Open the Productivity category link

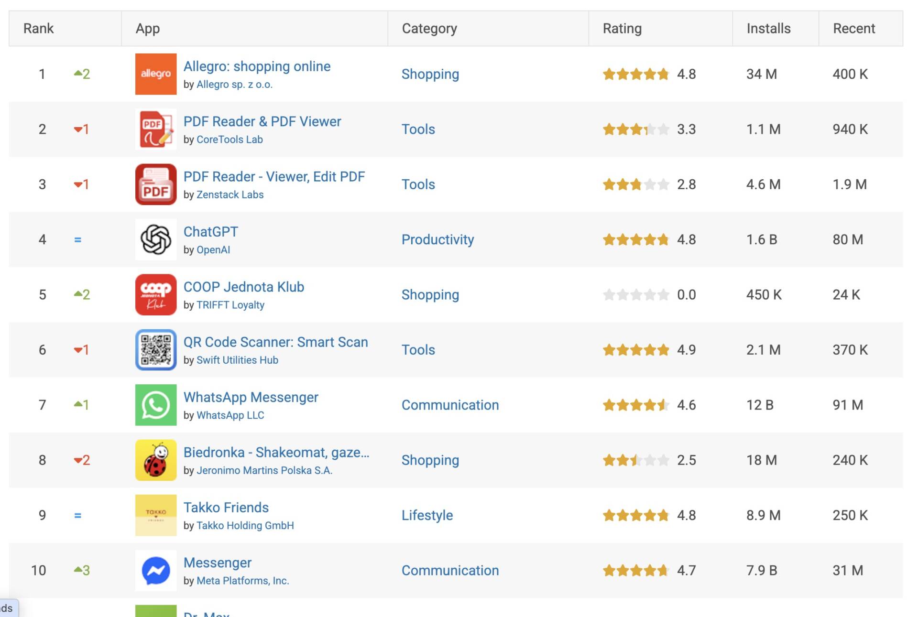(438, 239)
